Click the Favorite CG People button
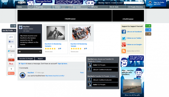 tap(26, 59)
